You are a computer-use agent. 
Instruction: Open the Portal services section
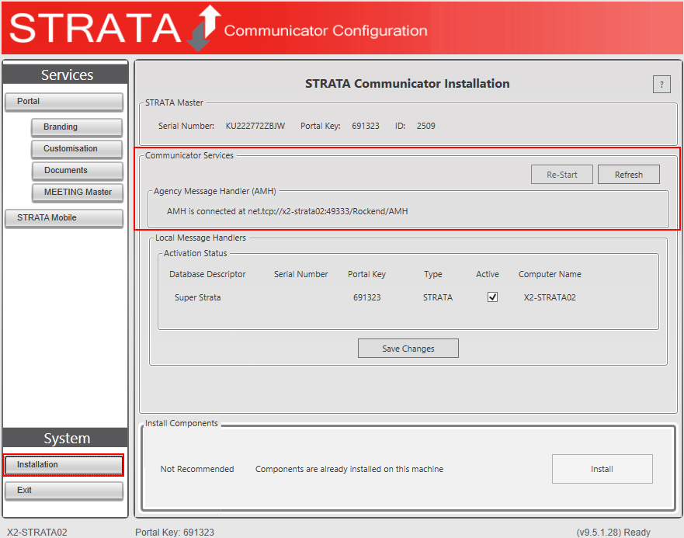tap(64, 102)
